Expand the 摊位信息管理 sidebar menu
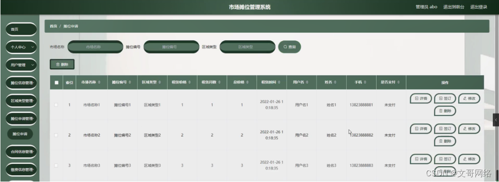This screenshot has width=499, height=182. point(21,83)
